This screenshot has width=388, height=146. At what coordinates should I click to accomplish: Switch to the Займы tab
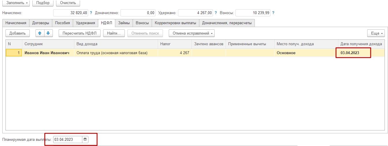[124, 23]
